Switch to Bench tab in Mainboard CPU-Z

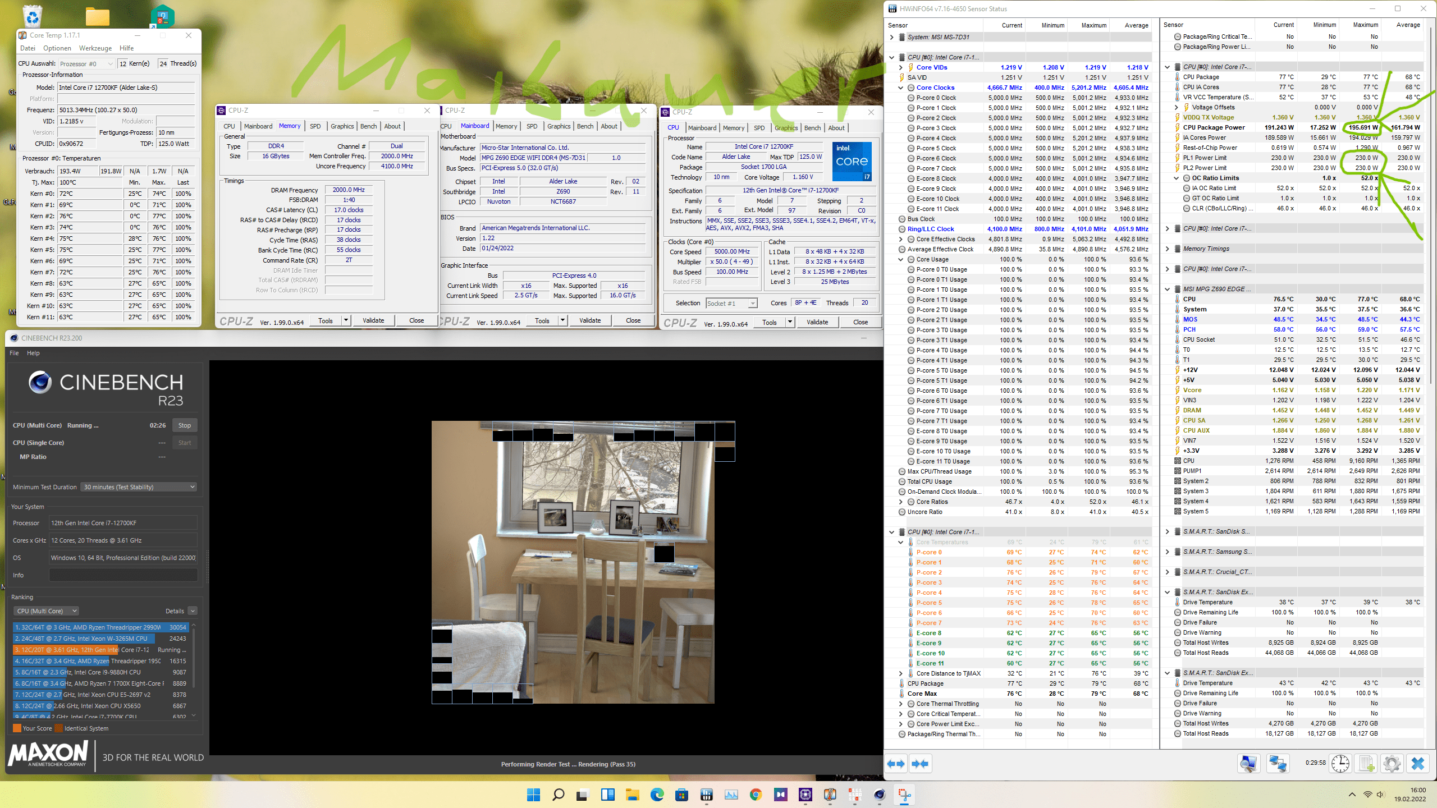[585, 126]
